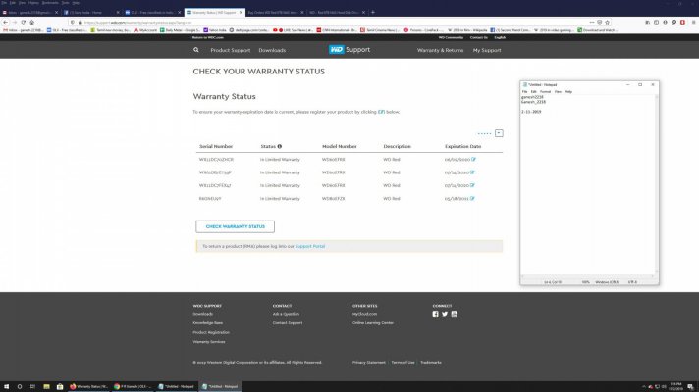
Task: Click the Return to WDC.com link
Action: tap(208, 38)
